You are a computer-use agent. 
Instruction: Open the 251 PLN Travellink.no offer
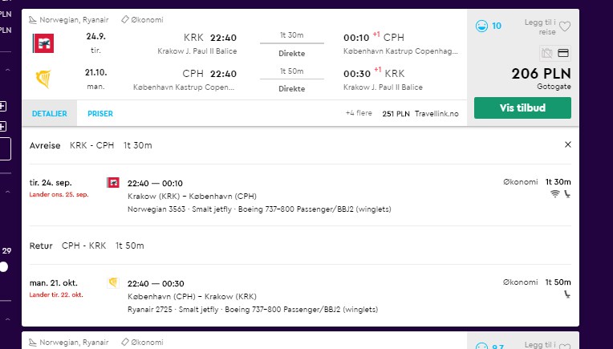click(x=420, y=114)
